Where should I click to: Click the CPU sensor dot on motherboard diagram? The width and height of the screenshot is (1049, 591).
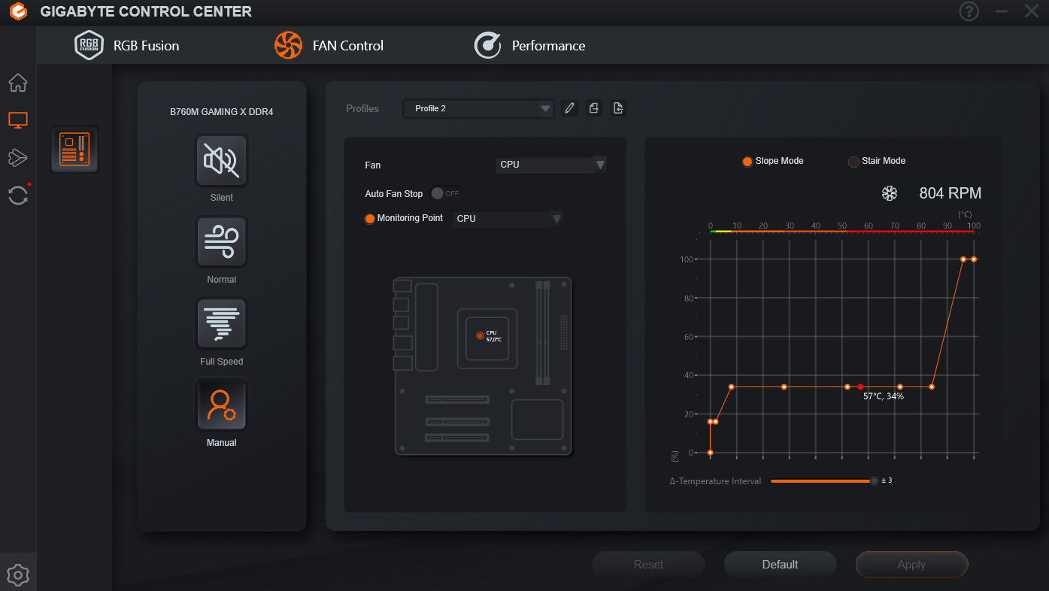[x=480, y=335]
